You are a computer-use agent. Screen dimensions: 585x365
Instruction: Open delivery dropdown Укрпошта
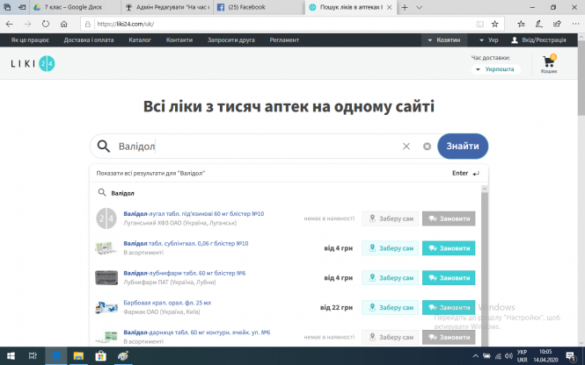pos(496,69)
